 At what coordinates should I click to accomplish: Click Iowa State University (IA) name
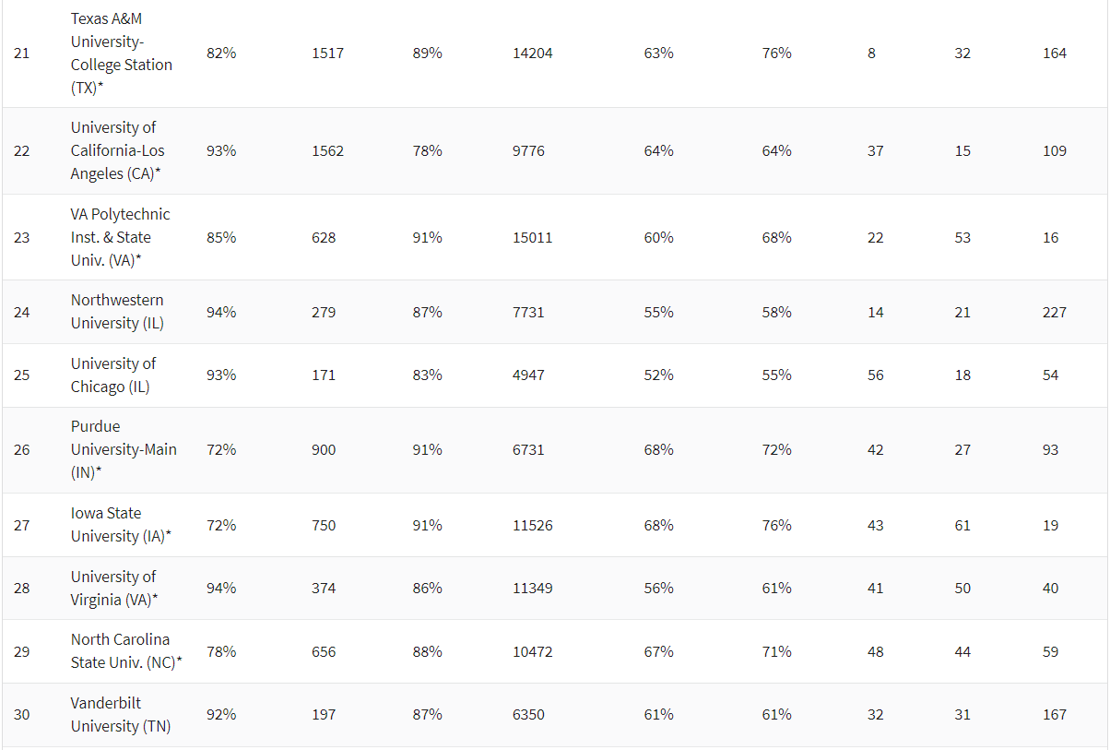121,525
